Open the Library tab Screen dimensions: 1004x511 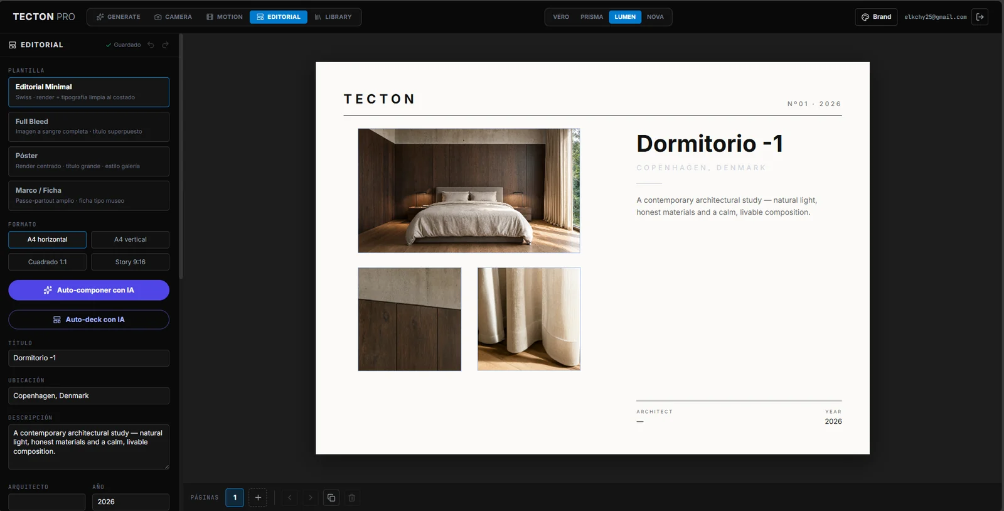coord(333,17)
